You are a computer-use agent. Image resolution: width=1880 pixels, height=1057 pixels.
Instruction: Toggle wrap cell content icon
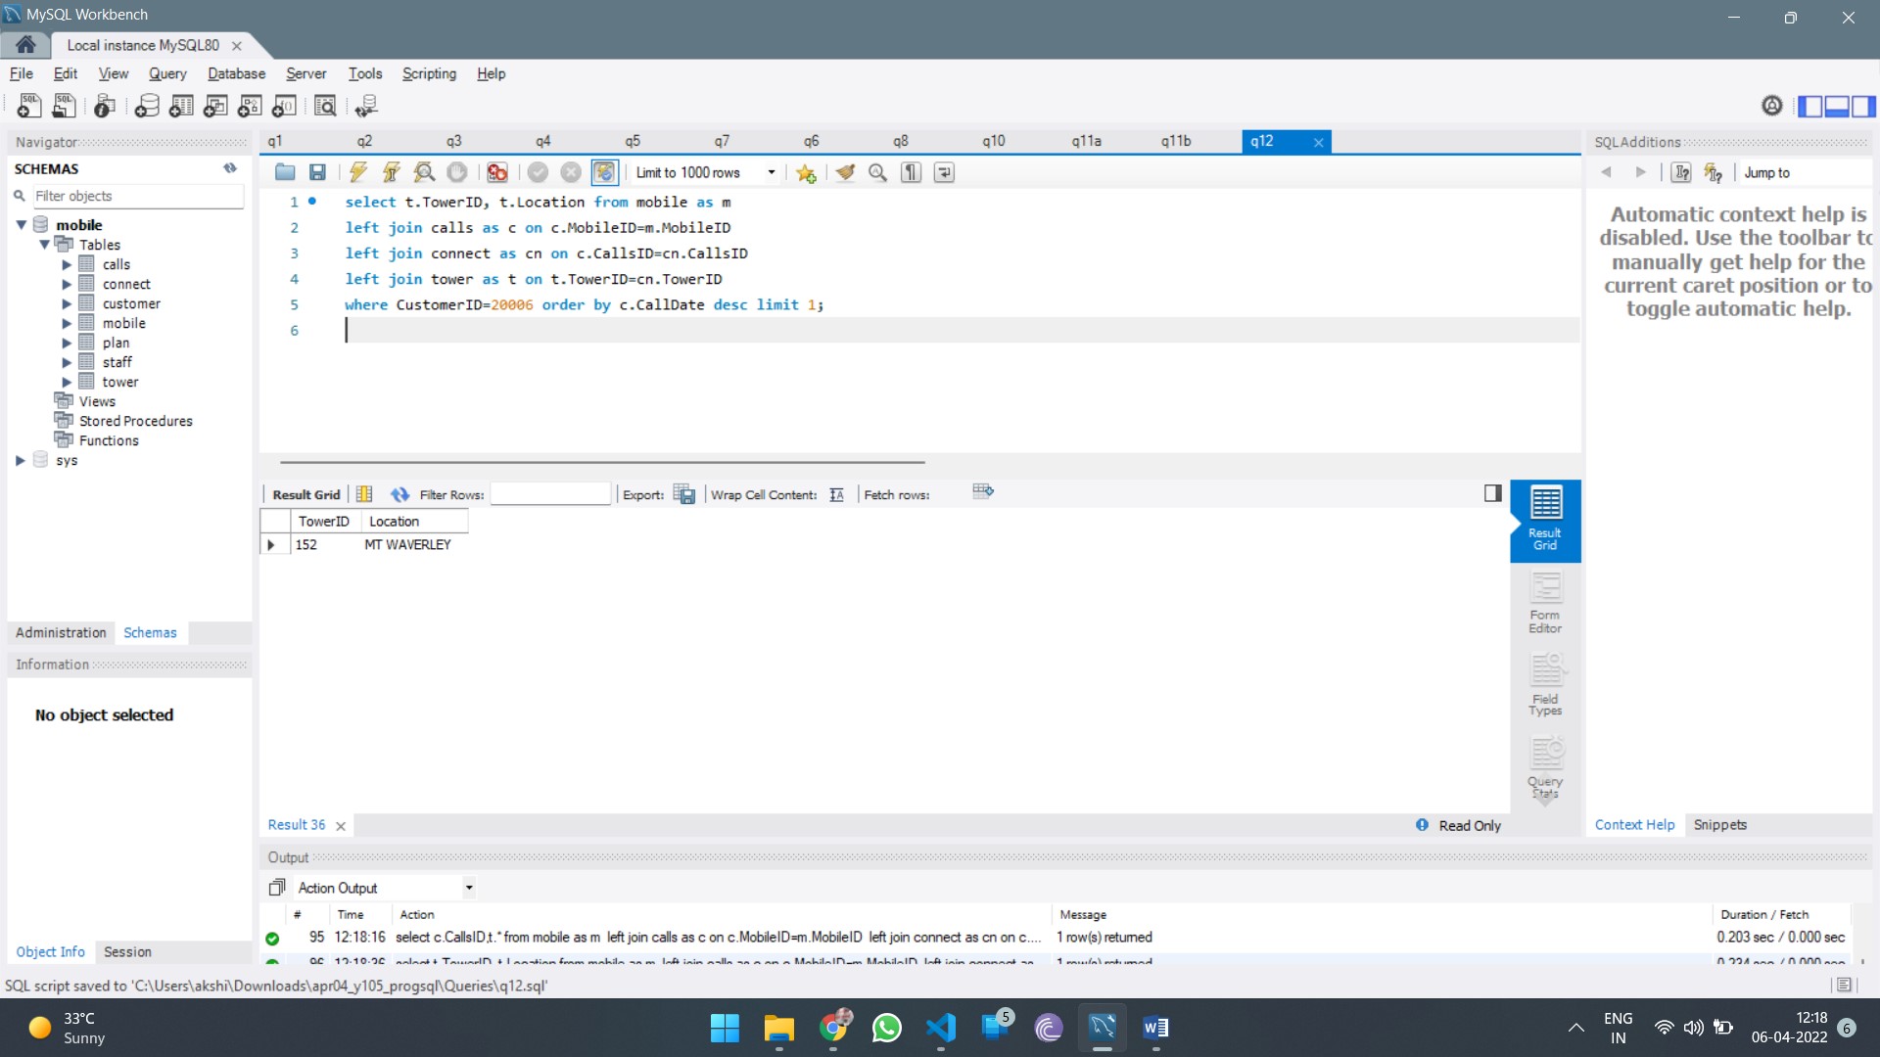point(836,495)
